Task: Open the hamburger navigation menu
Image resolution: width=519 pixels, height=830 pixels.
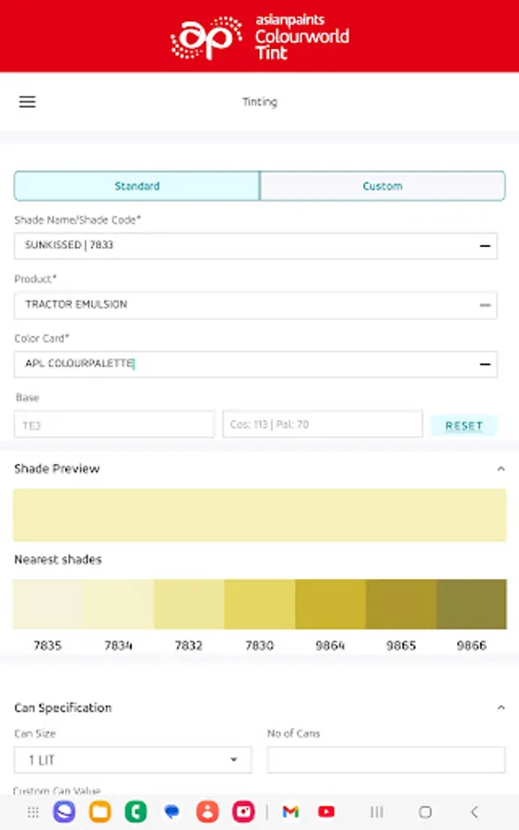Action: coord(28,101)
